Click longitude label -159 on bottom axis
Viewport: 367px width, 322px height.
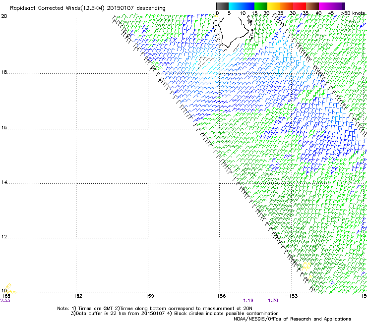pos(148,296)
